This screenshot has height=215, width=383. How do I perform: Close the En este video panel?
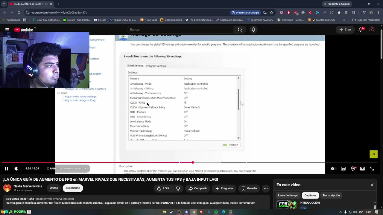pyautogui.click(x=372, y=185)
